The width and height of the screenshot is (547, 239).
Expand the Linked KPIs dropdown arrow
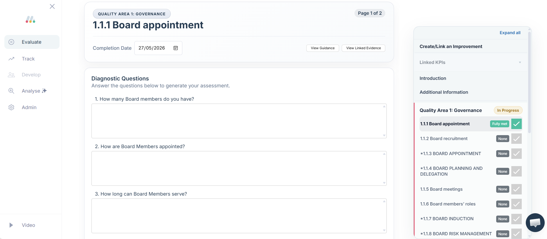pyautogui.click(x=520, y=62)
